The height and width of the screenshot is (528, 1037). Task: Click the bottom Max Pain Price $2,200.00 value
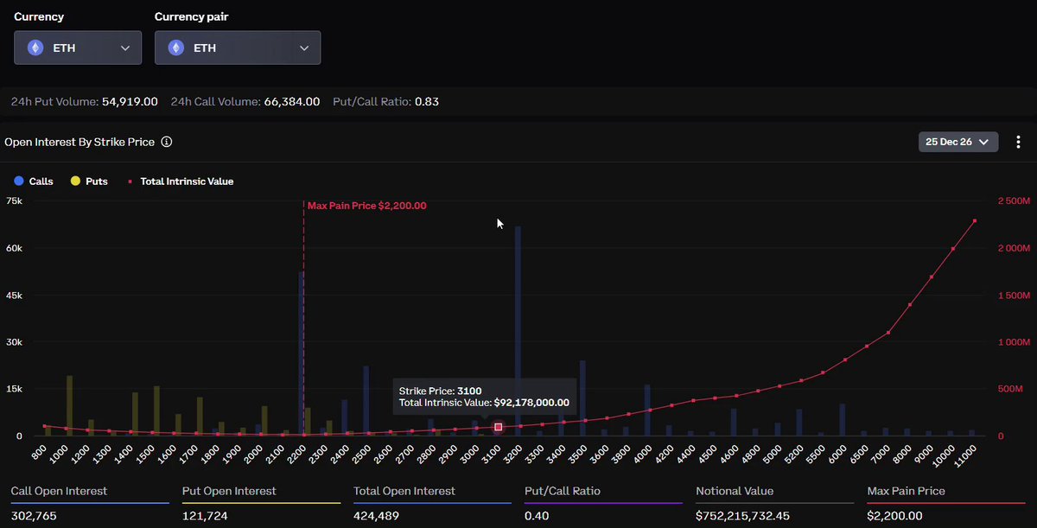click(x=894, y=516)
